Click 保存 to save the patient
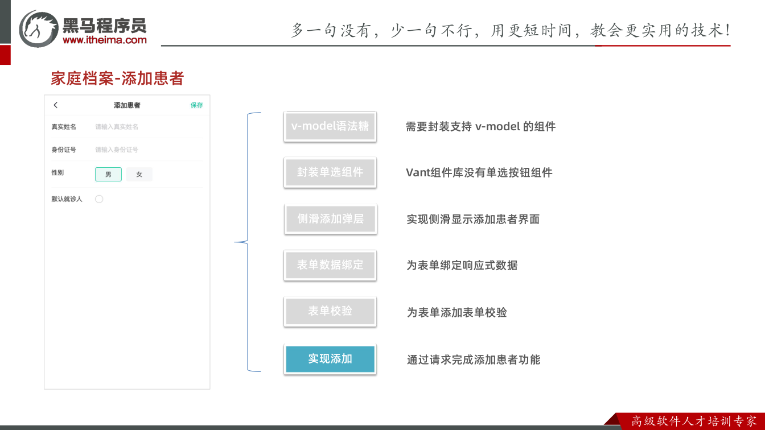Screen dimensions: 765x430 tap(196, 105)
